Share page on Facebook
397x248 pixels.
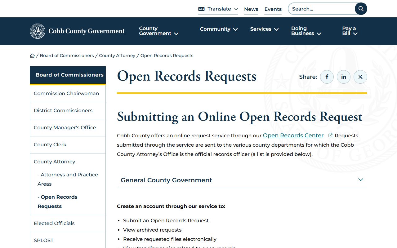[327, 77]
